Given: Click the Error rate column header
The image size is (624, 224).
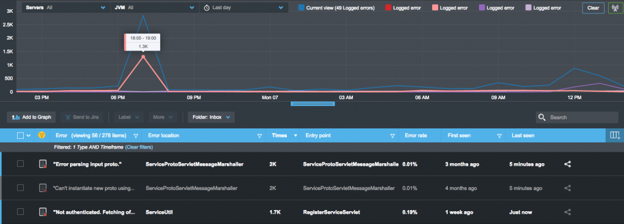Looking at the screenshot, I should (416, 135).
